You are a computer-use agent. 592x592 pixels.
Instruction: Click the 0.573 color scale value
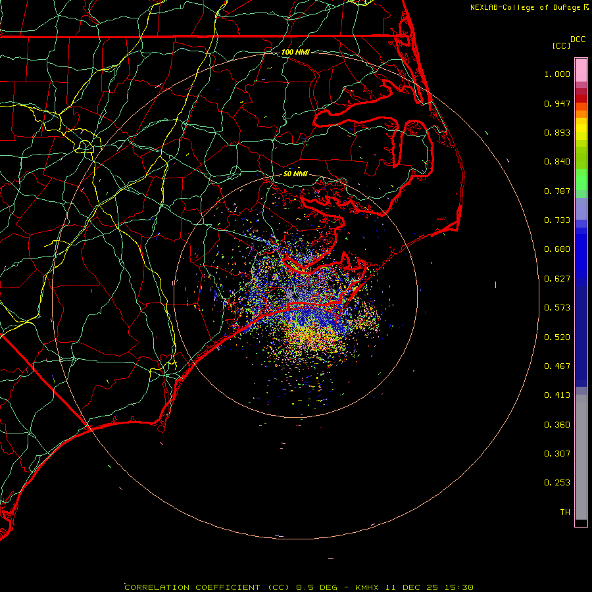tap(557, 308)
